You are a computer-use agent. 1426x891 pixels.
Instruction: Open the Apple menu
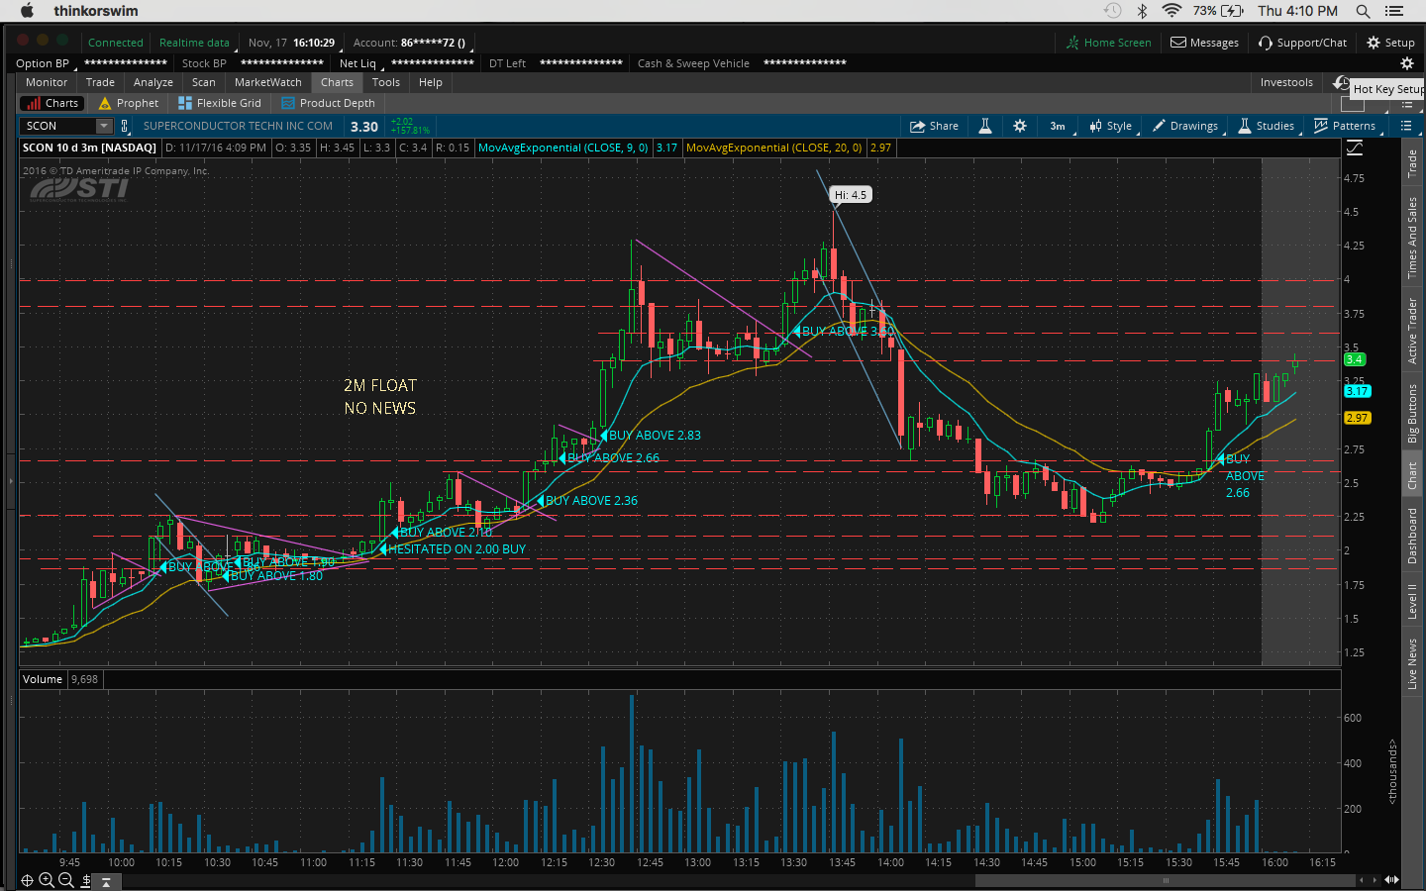(27, 11)
